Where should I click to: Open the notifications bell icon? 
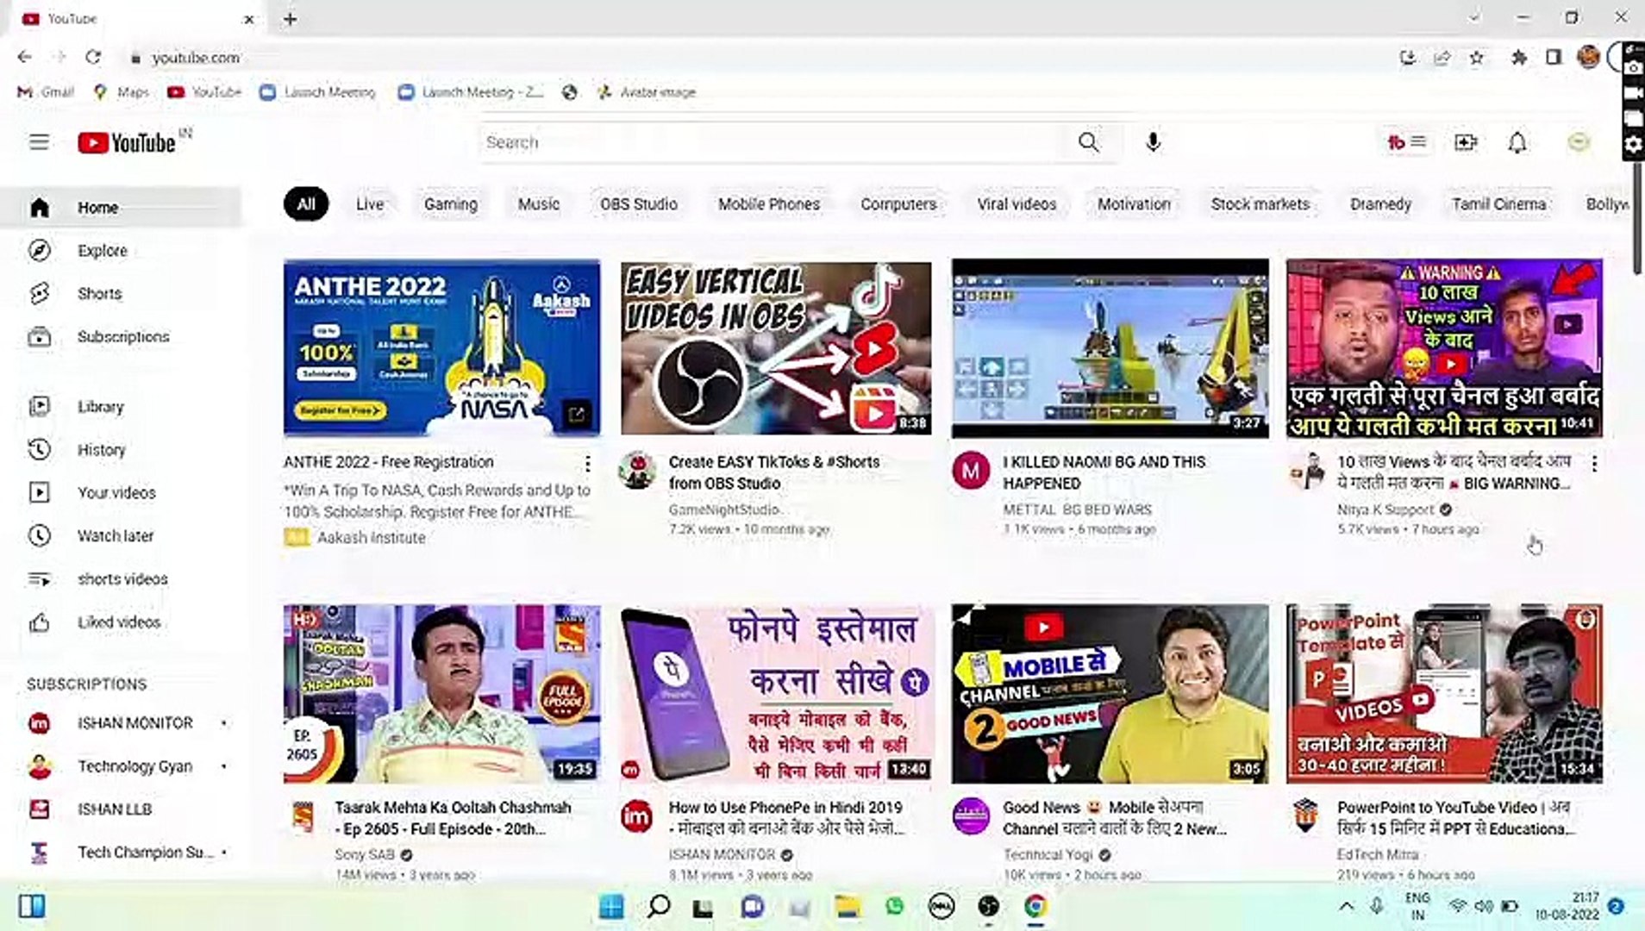point(1517,142)
